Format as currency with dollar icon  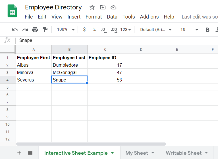tap(84, 30)
